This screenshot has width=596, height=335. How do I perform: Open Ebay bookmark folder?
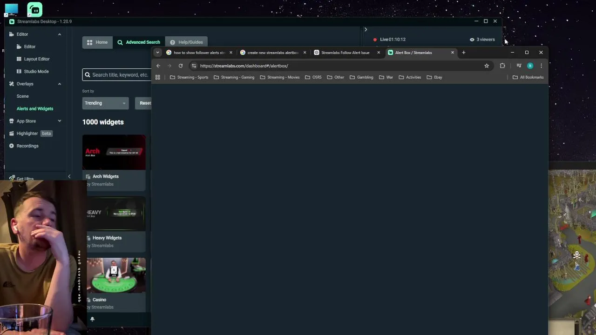pyautogui.click(x=434, y=77)
